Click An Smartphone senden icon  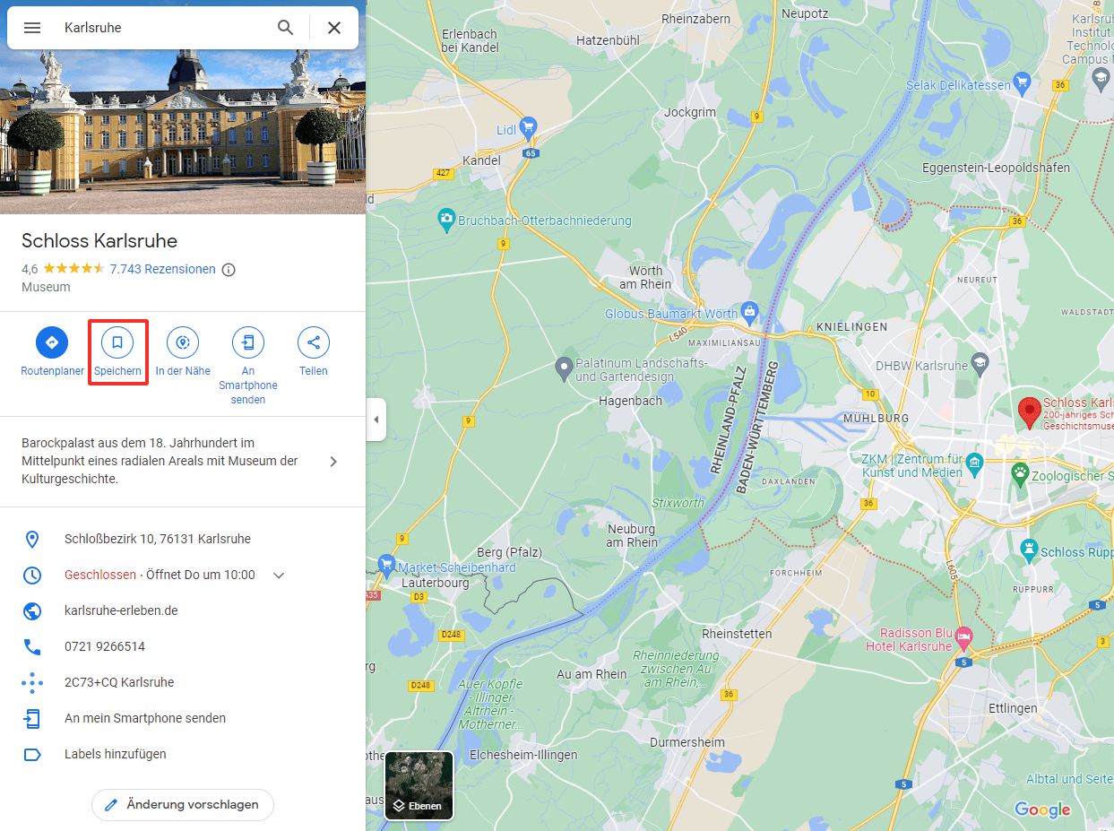pos(248,342)
